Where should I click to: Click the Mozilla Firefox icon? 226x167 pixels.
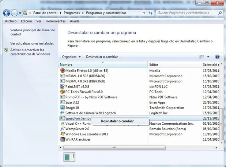[x=63, y=71]
